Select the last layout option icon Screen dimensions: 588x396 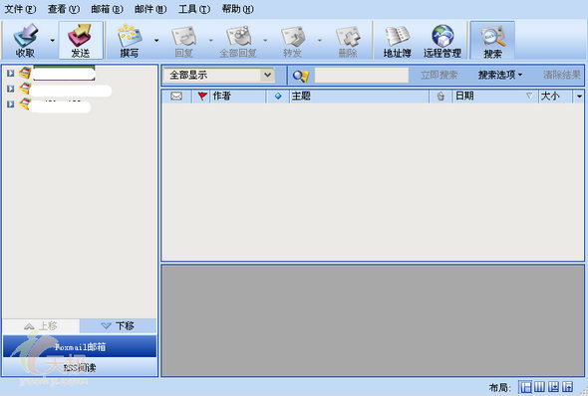[x=568, y=387]
